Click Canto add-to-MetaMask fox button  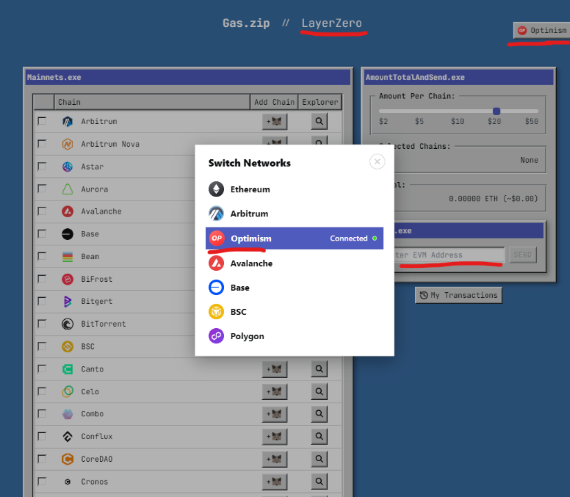(274, 369)
